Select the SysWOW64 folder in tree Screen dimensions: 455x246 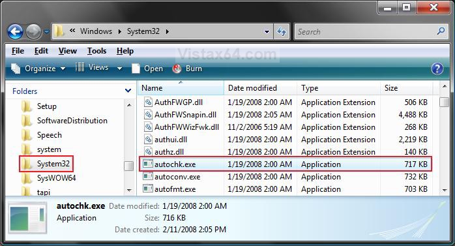click(56, 178)
